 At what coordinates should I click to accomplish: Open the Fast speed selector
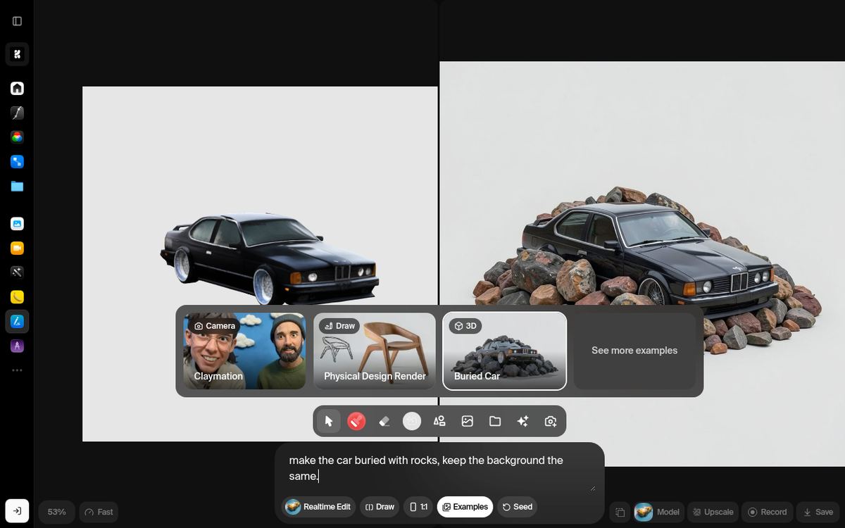(99, 512)
